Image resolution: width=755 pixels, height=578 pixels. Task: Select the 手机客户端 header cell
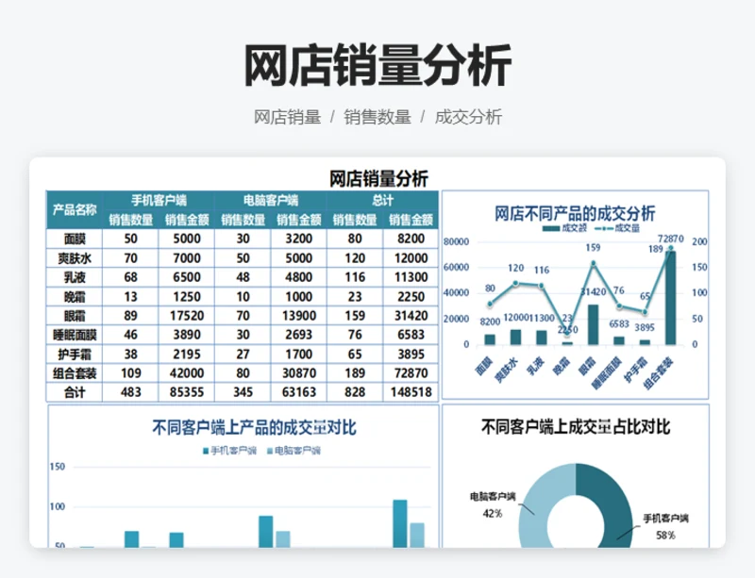tap(159, 200)
